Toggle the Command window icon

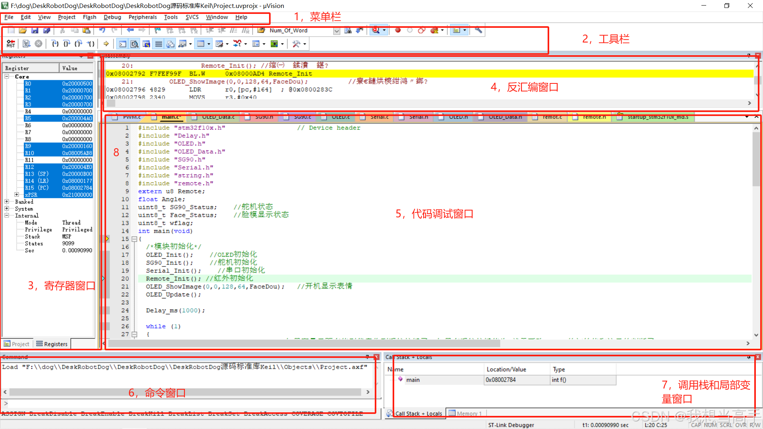pos(123,44)
